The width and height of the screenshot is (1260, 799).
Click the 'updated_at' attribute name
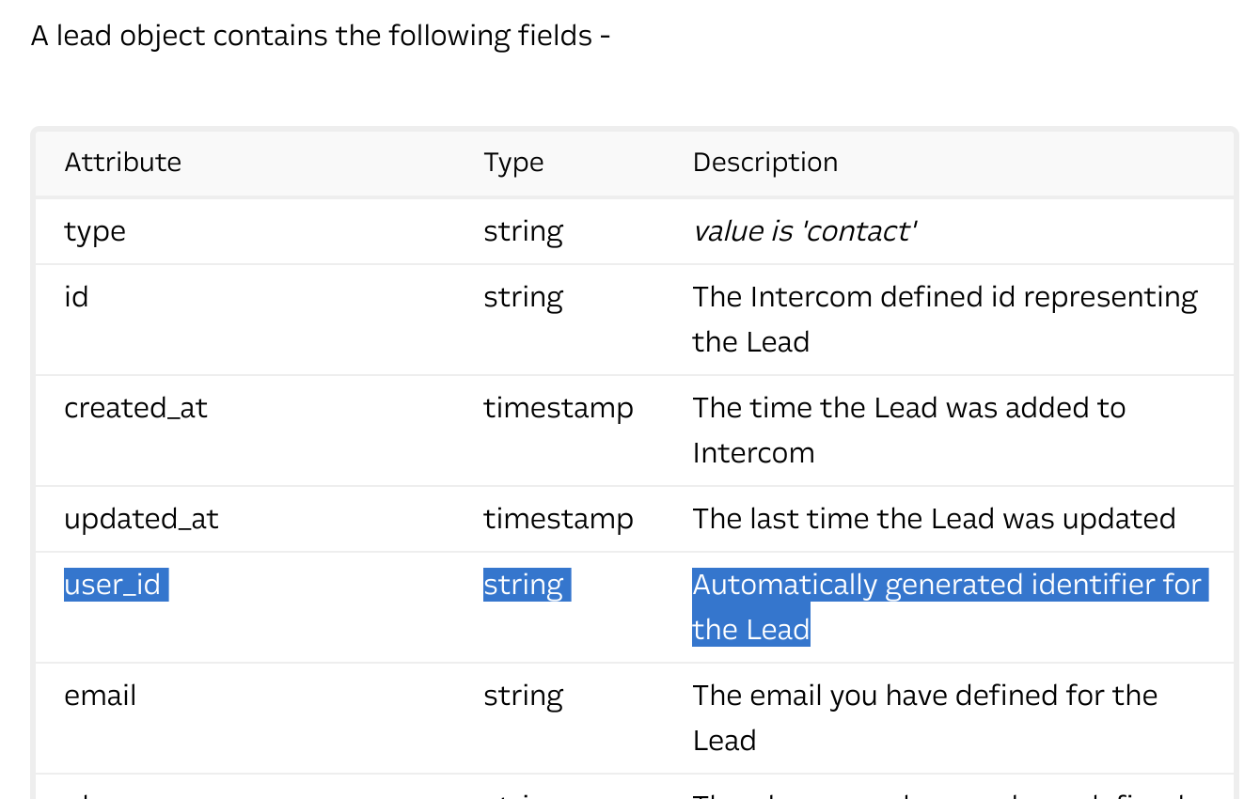[x=141, y=519]
